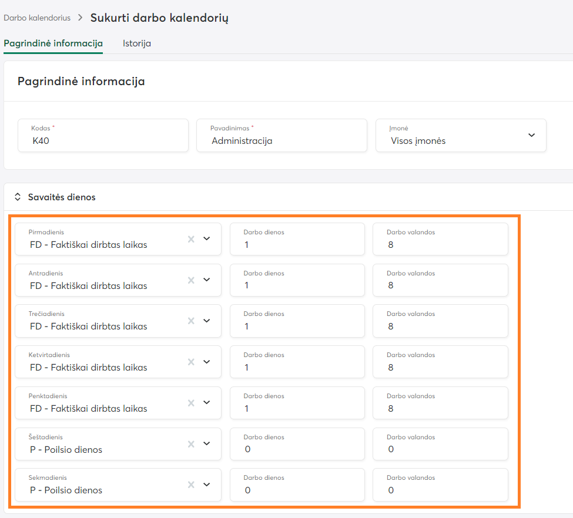The image size is (573, 518).
Task: Expand the Pirmadienis dropdown arrow
Action: pyautogui.click(x=206, y=239)
